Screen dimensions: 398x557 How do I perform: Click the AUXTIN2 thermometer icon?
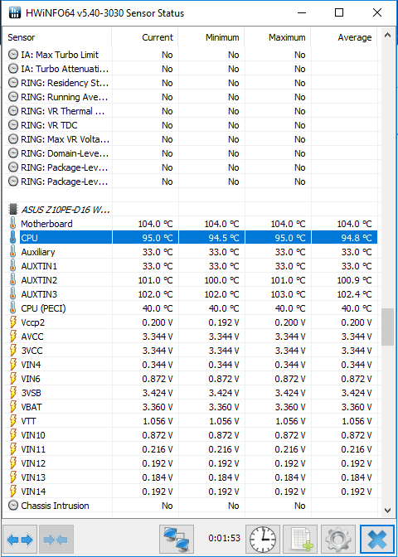coord(13,280)
